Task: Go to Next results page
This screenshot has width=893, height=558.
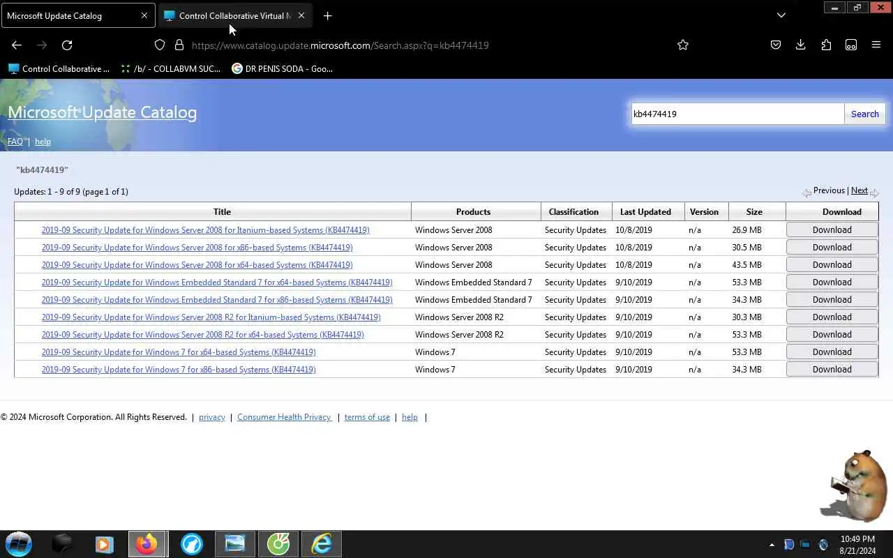Action: [859, 190]
